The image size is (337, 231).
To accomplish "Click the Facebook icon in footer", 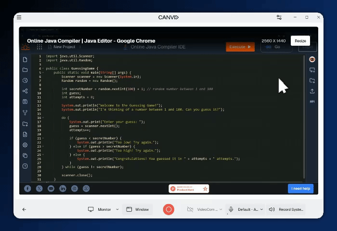I will tap(27, 189).
